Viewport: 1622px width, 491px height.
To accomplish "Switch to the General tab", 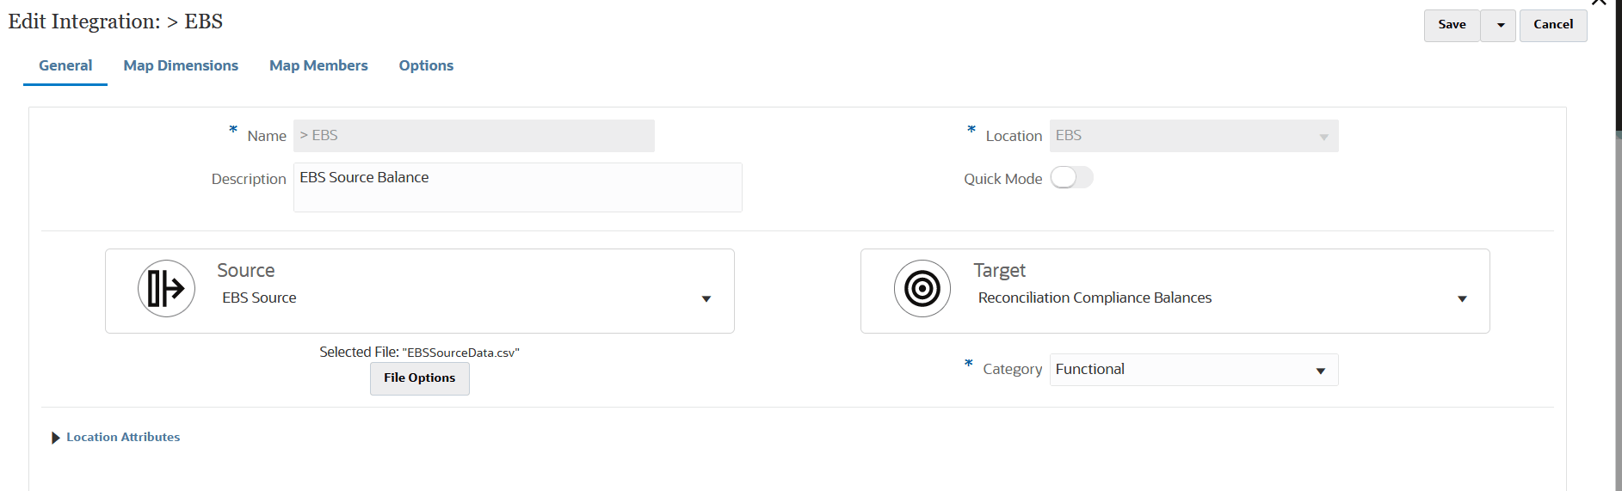I will [65, 65].
